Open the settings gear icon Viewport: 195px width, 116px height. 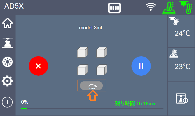coord(7,81)
